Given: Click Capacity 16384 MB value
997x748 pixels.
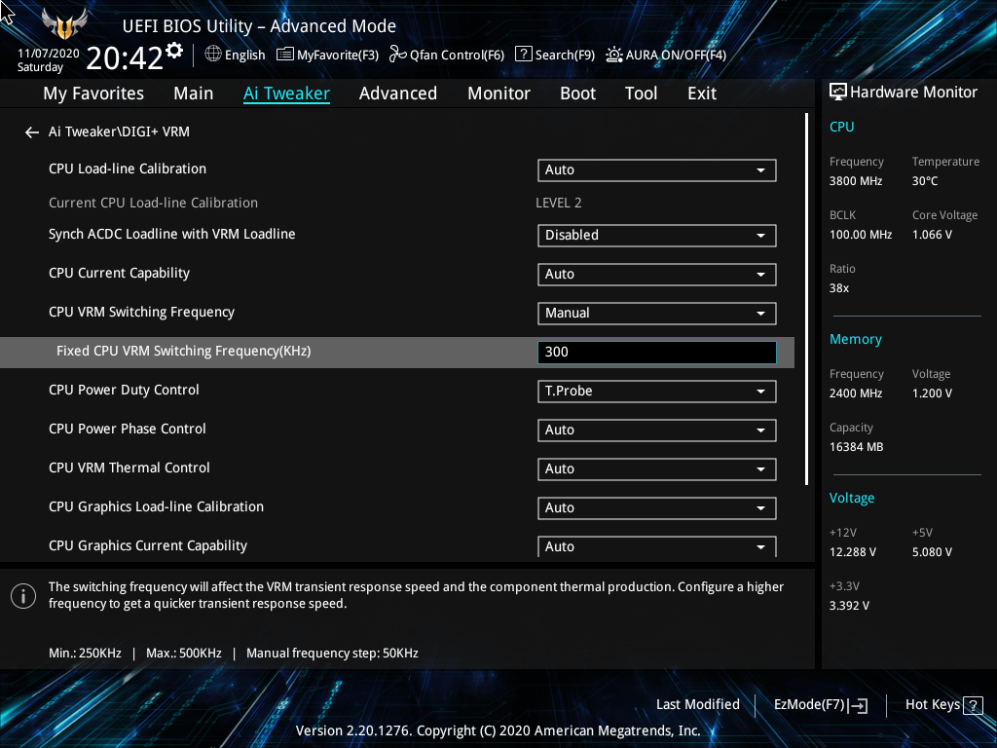Looking at the screenshot, I should (857, 447).
